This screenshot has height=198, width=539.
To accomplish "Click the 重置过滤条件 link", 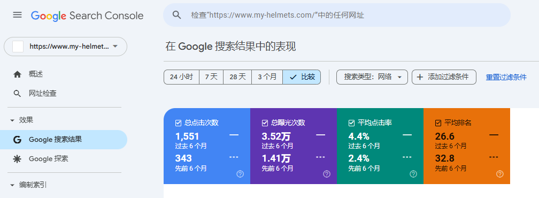I will coord(506,78).
